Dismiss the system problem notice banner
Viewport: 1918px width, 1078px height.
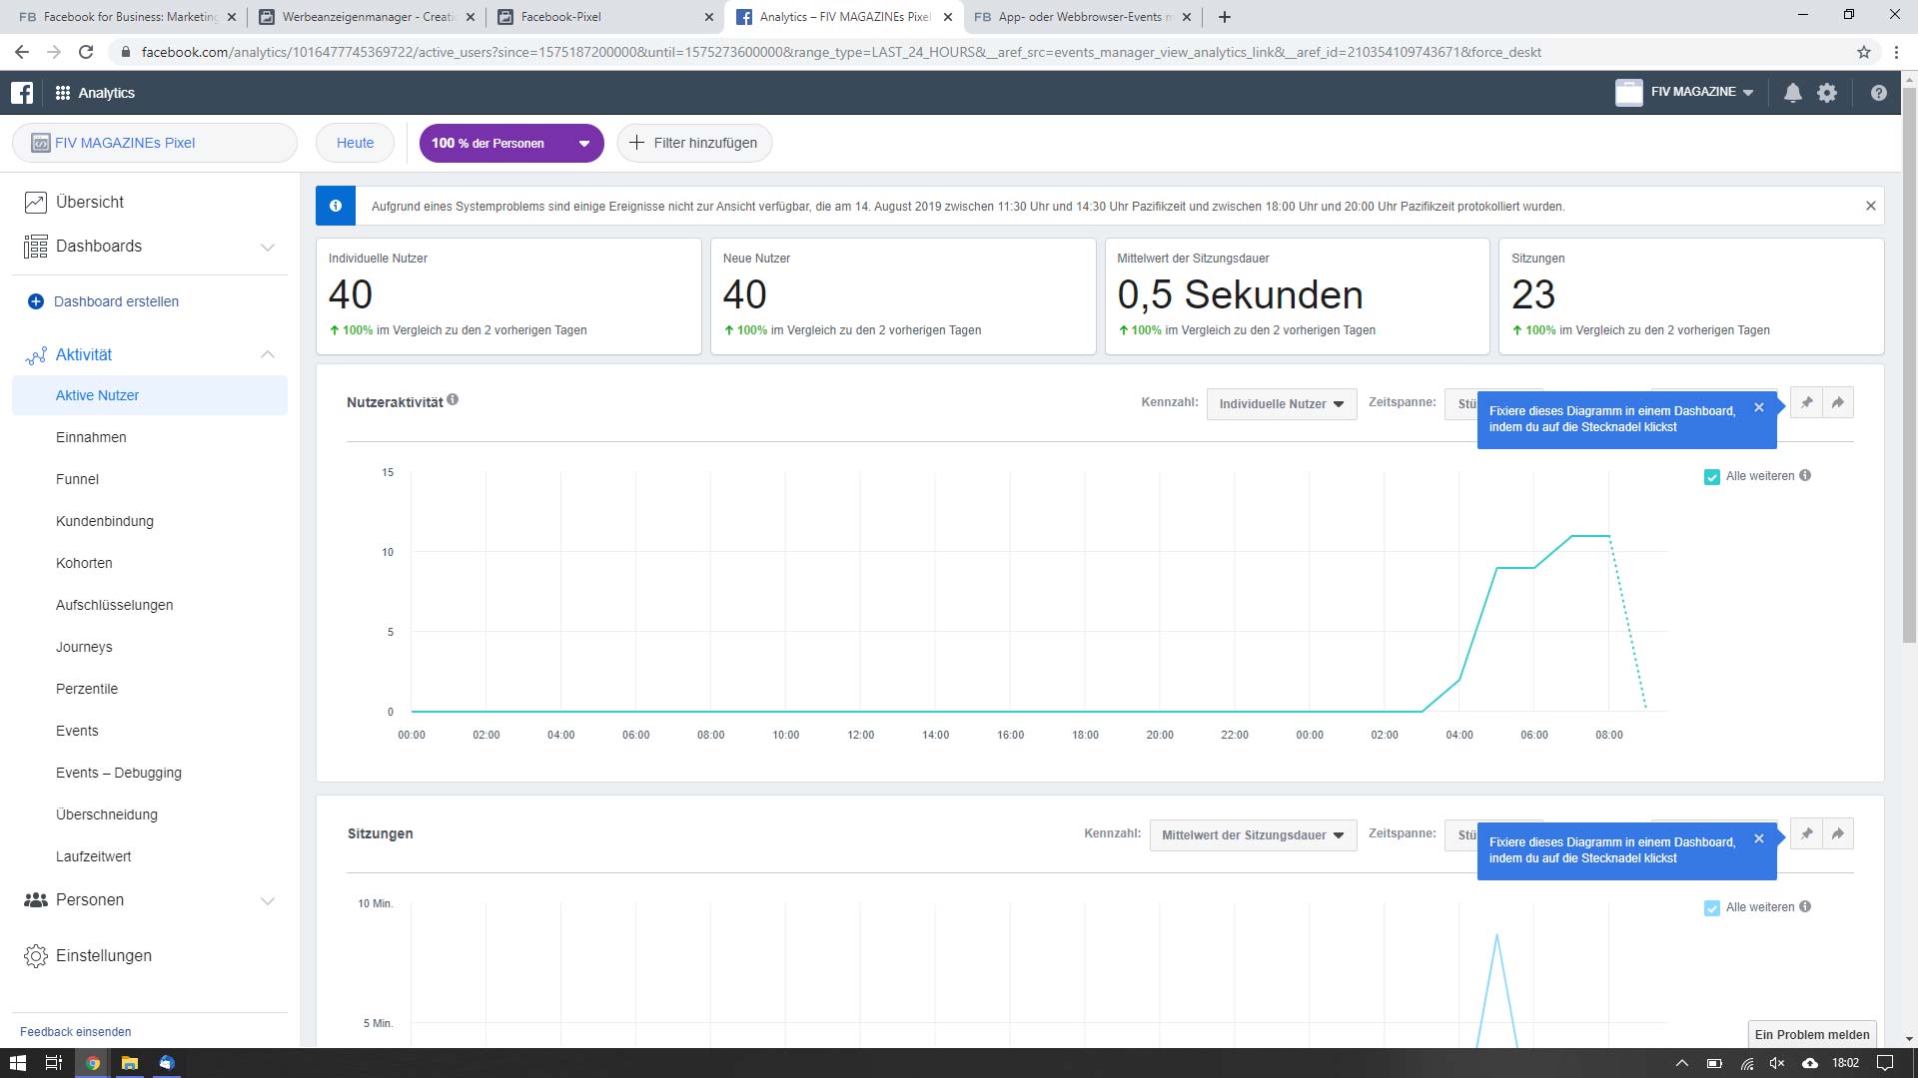click(1871, 207)
